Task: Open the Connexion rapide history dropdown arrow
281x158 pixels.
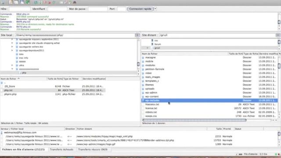Action: coord(155,9)
